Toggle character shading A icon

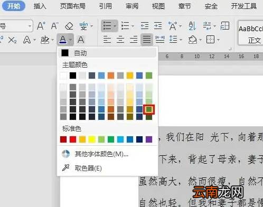click(81, 40)
